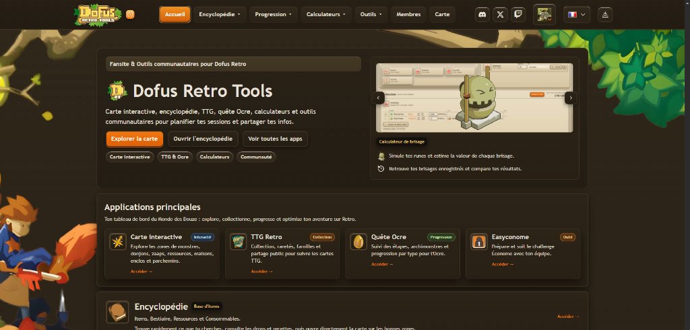Click the Carte interactive compass icon
The image size is (690, 330).
point(118,242)
